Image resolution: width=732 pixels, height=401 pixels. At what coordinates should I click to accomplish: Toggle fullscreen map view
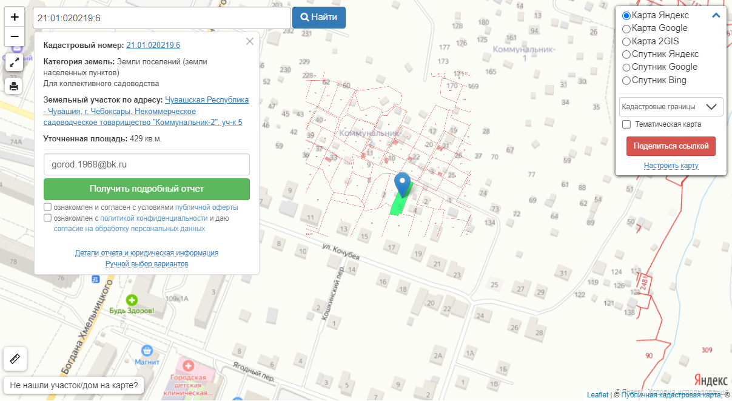tap(15, 62)
